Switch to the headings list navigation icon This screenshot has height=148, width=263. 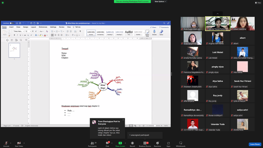pyautogui.click(x=12, y=40)
